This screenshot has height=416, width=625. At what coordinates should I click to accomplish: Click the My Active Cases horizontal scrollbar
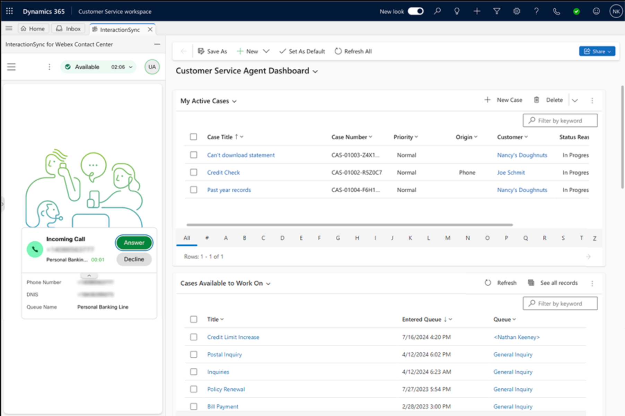350,225
